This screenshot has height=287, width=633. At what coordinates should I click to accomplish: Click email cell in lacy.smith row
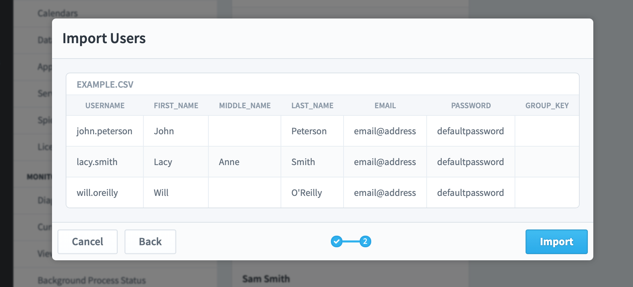pos(385,162)
